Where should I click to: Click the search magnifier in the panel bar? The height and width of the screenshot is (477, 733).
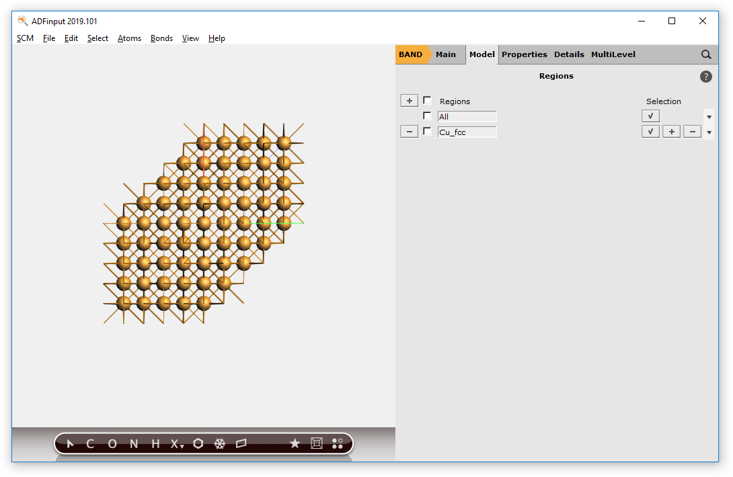tap(705, 54)
